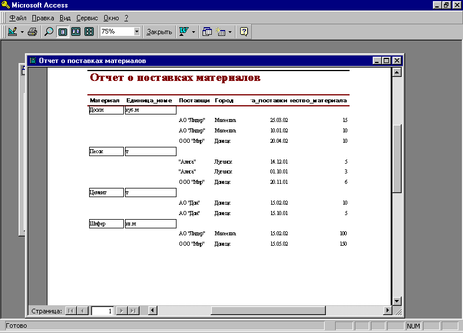Click the Готово status bar text
Image resolution: width=463 pixels, height=333 pixels.
pyautogui.click(x=16, y=325)
